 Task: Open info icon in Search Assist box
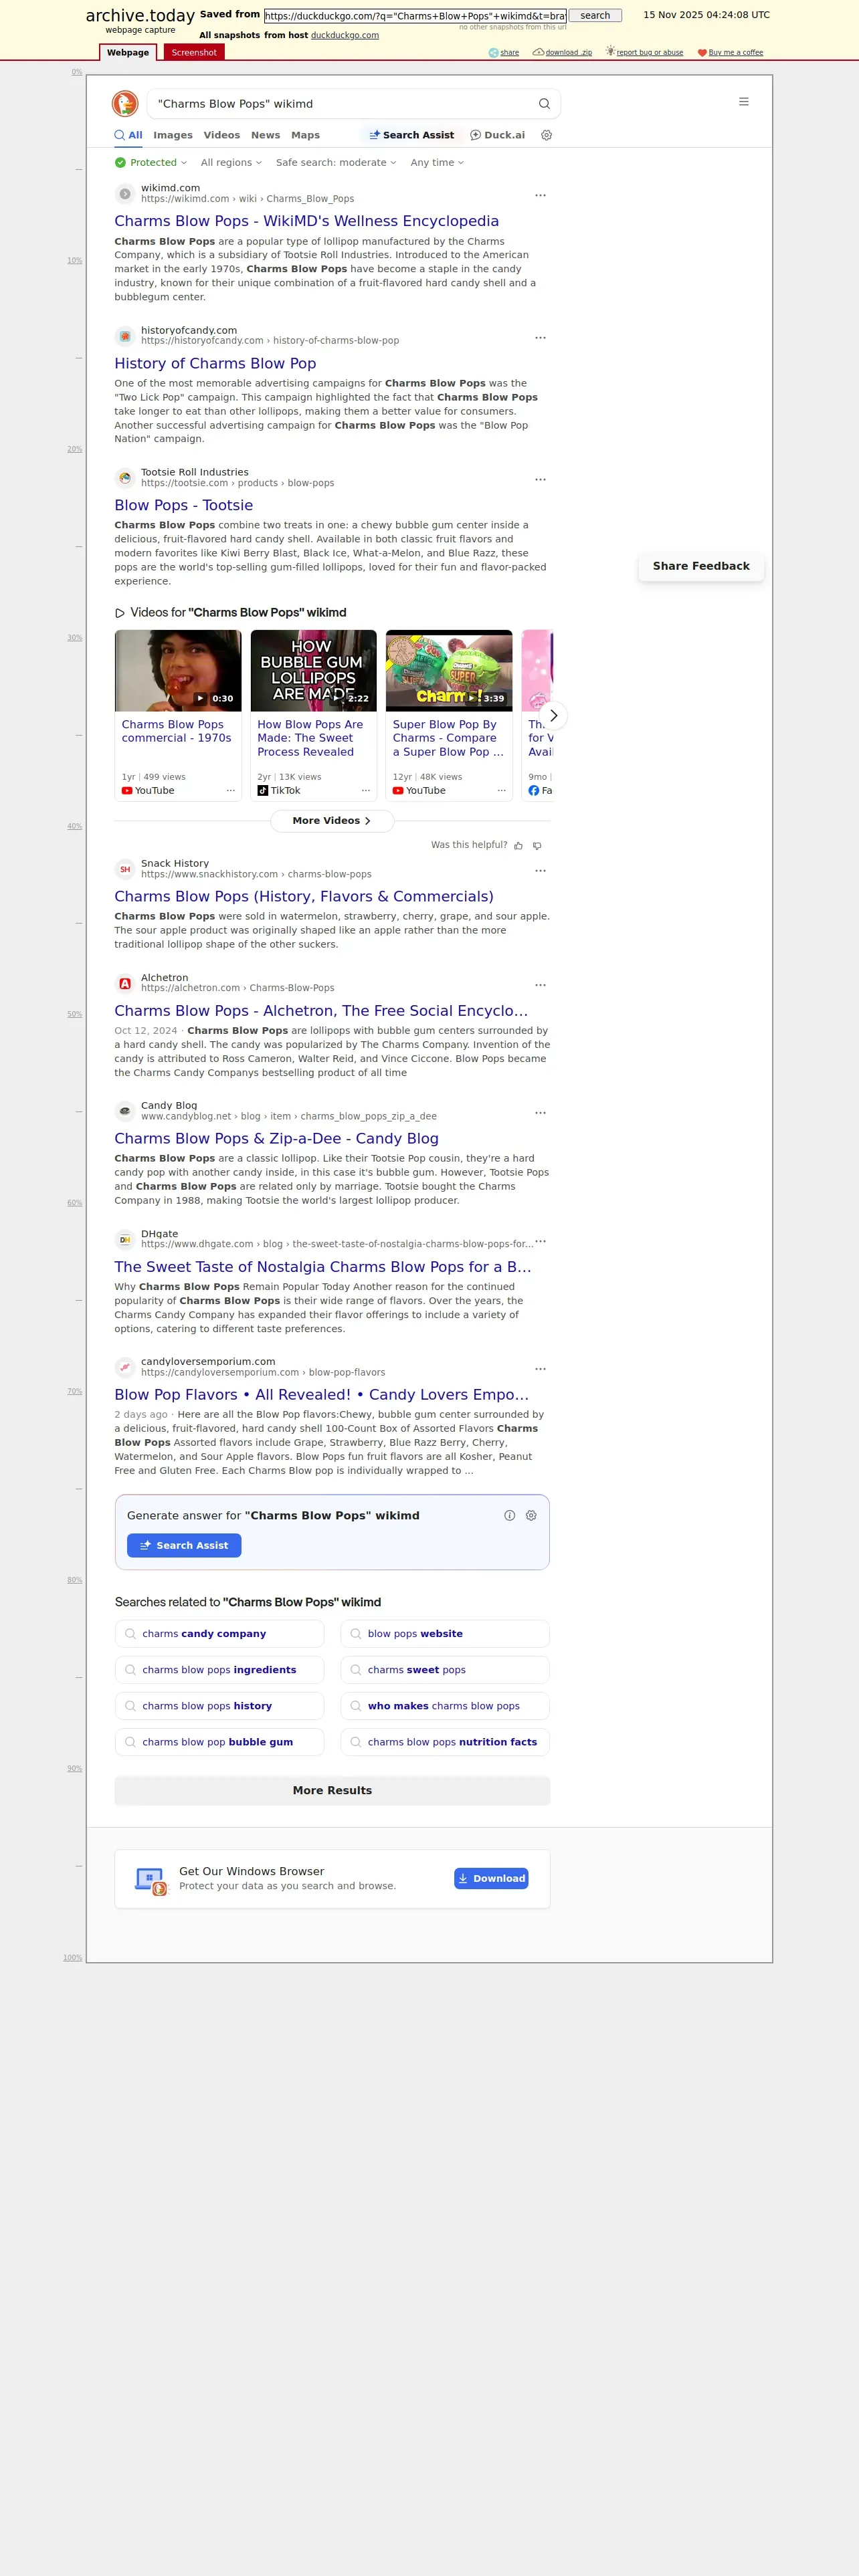pos(510,1516)
